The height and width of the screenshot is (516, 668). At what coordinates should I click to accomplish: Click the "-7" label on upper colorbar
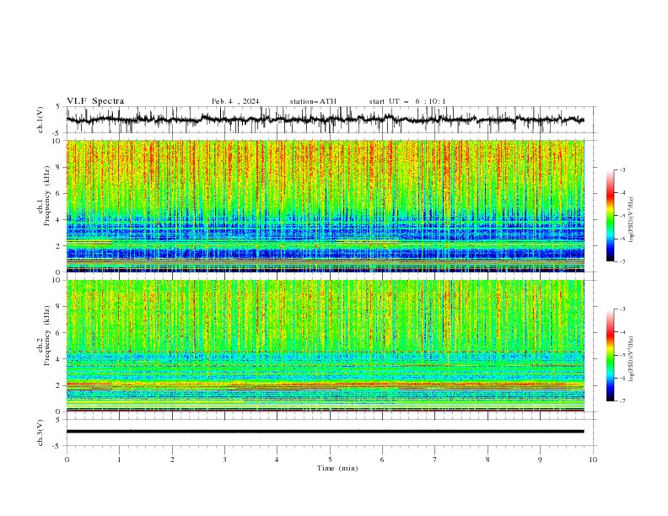pyautogui.click(x=622, y=261)
